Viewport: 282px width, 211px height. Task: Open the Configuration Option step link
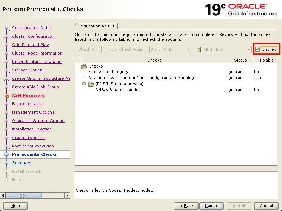[x=32, y=28]
